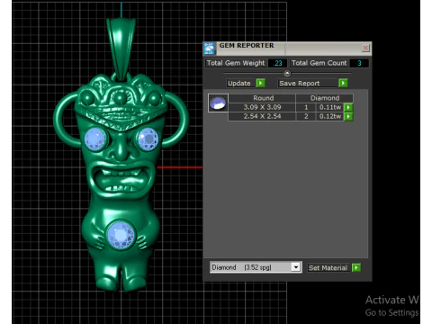Click the Total Gem Count value 3

tap(359, 63)
